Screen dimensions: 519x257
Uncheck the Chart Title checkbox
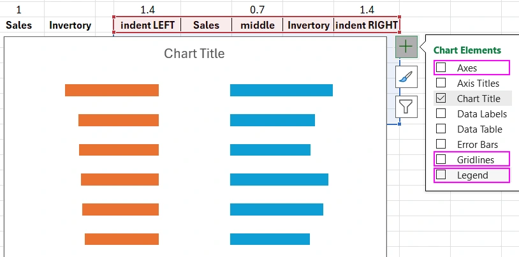[441, 98]
